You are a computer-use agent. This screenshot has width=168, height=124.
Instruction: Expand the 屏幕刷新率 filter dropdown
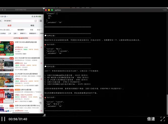coord(33,34)
